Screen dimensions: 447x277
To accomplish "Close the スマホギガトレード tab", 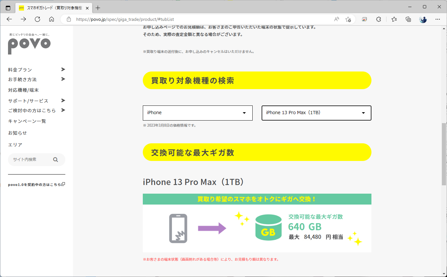I will pyautogui.click(x=87, y=8).
